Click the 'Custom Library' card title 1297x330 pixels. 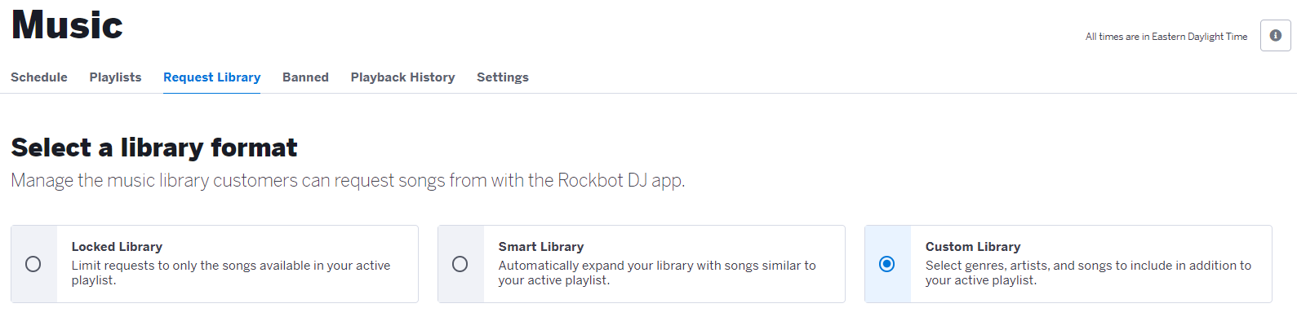pyautogui.click(x=973, y=247)
